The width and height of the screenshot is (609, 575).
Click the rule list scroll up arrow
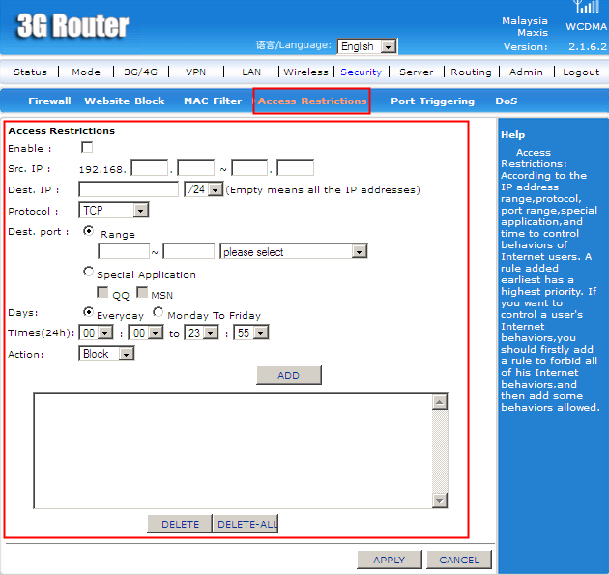pos(440,401)
